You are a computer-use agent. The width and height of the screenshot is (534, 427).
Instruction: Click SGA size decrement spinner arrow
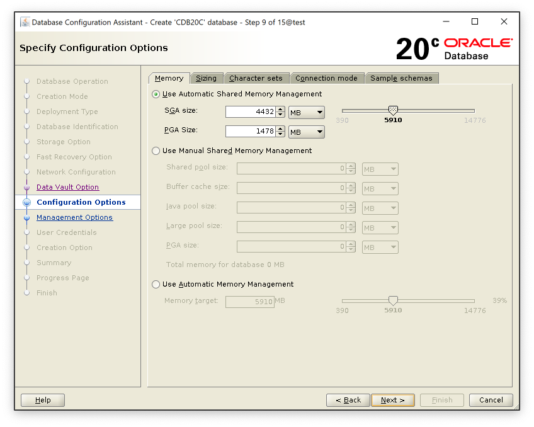coord(280,115)
